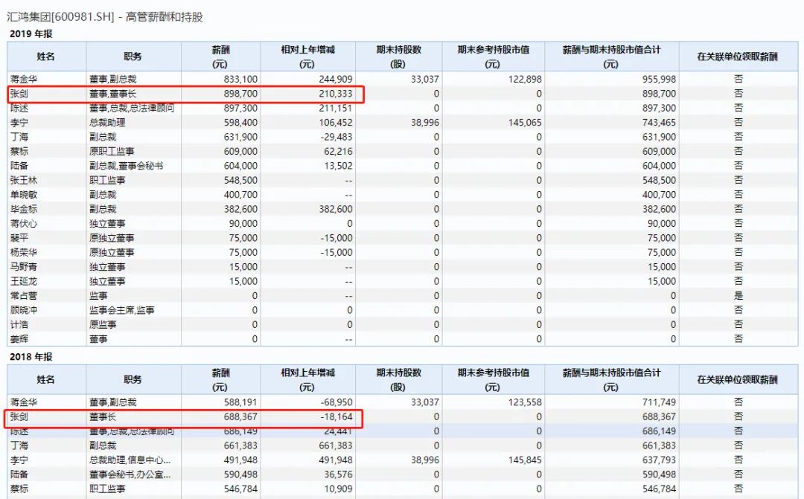Click the change value 36,576 in 陆备's 2018 row
This screenshot has height=499, width=804.
[x=338, y=475]
